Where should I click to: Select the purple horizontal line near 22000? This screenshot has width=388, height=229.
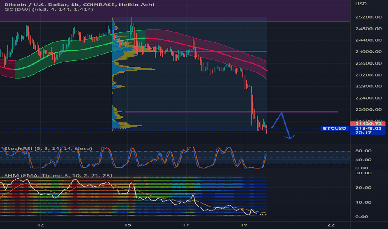point(231,112)
